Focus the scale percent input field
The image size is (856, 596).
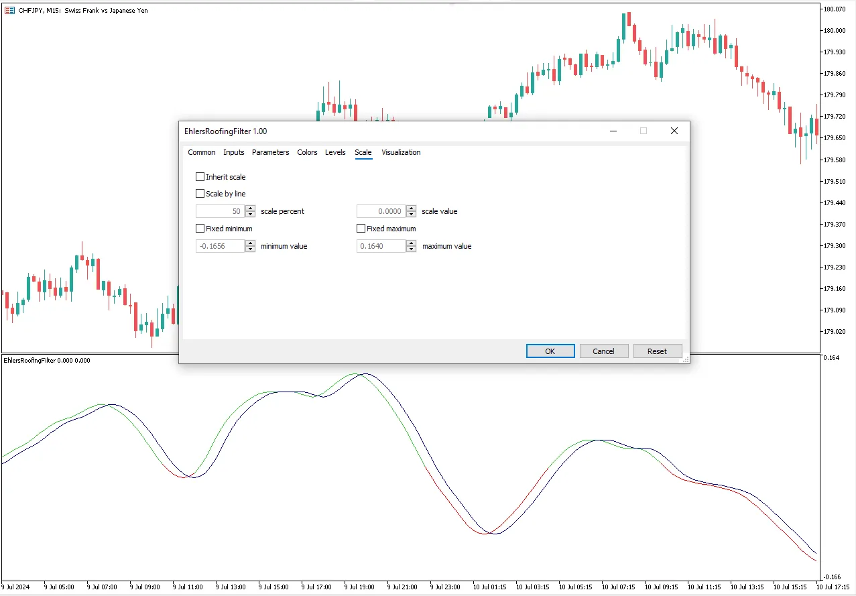[220, 211]
